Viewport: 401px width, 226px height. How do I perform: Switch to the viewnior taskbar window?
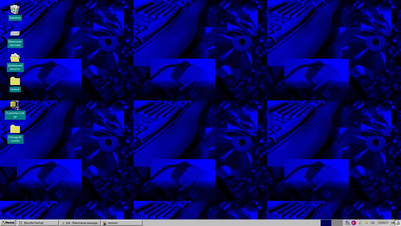click(x=122, y=223)
